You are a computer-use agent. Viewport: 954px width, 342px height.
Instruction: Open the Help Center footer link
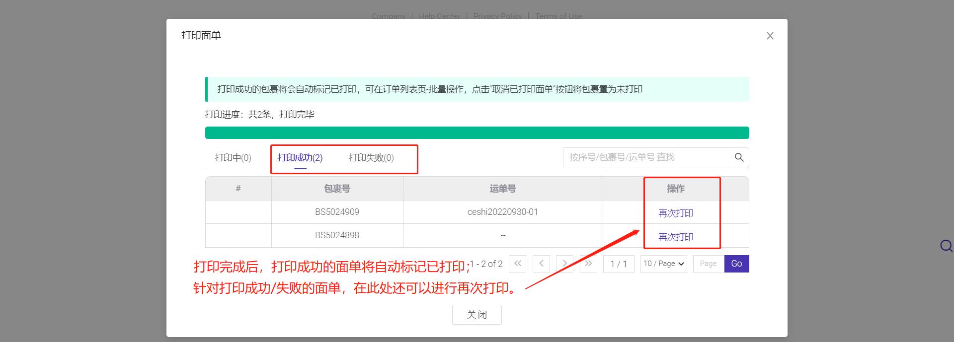[439, 16]
